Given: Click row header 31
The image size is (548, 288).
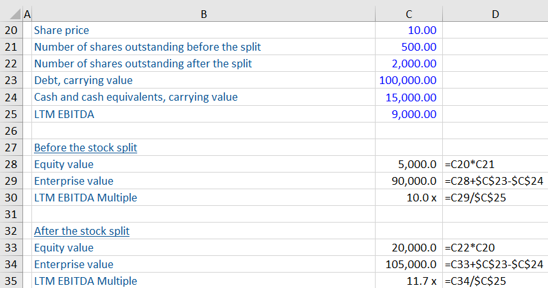Looking at the screenshot, I should pos(10,214).
